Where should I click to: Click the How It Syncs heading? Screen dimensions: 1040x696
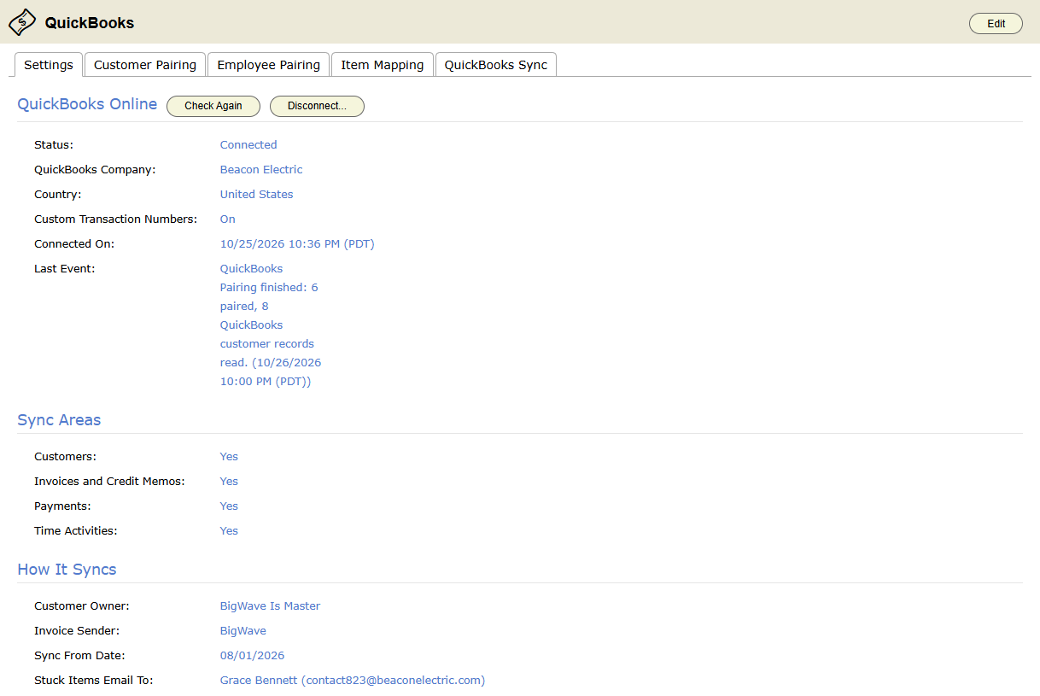pyautogui.click(x=67, y=570)
